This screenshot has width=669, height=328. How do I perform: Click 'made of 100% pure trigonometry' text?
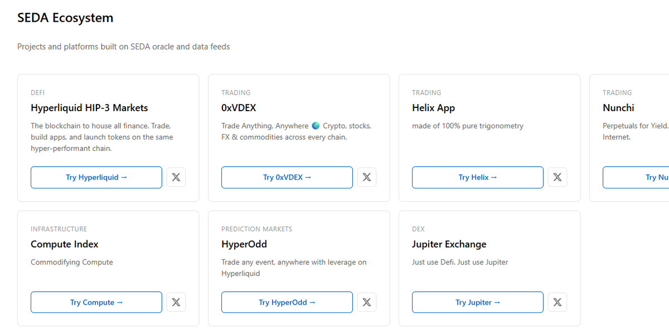(468, 126)
